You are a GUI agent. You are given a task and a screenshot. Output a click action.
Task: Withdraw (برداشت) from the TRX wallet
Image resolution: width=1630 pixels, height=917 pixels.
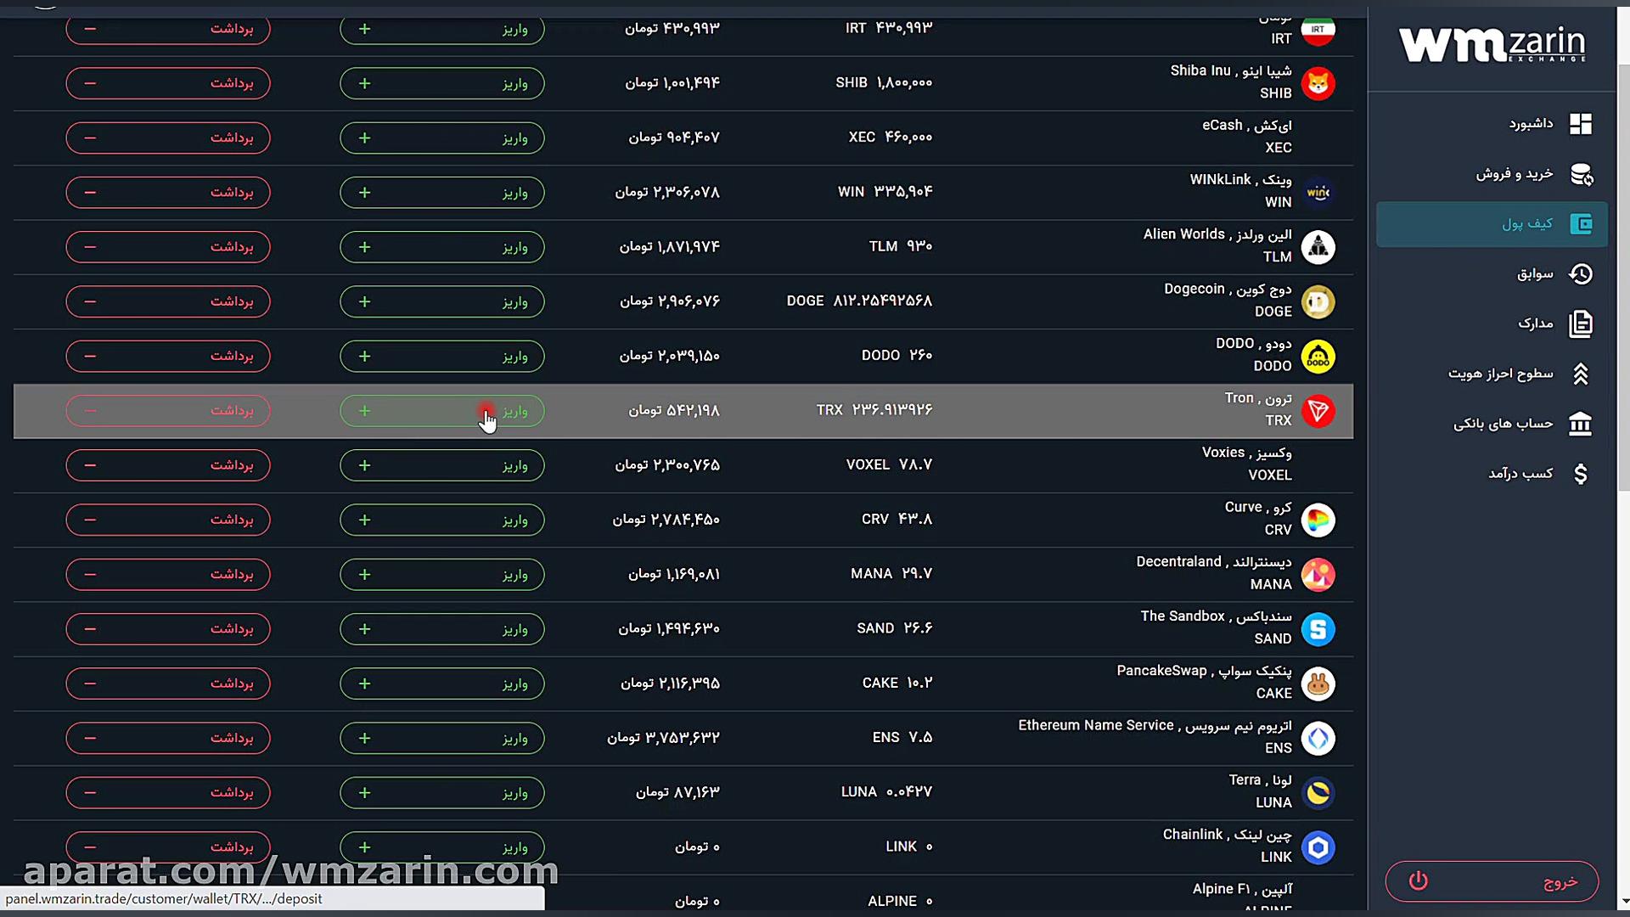(168, 411)
